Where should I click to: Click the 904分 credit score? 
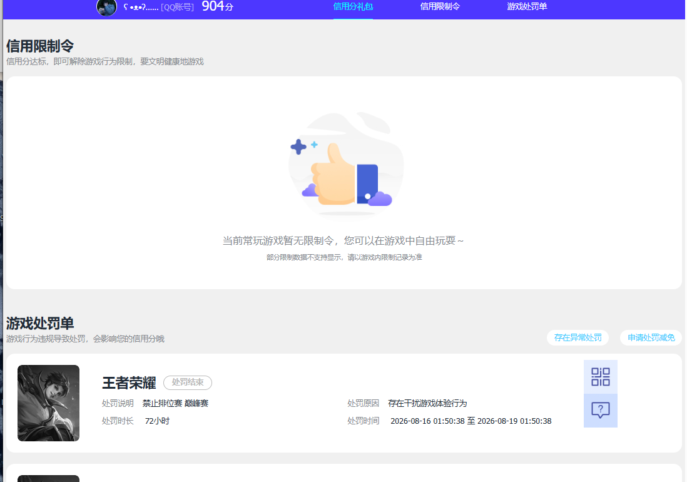[217, 6]
